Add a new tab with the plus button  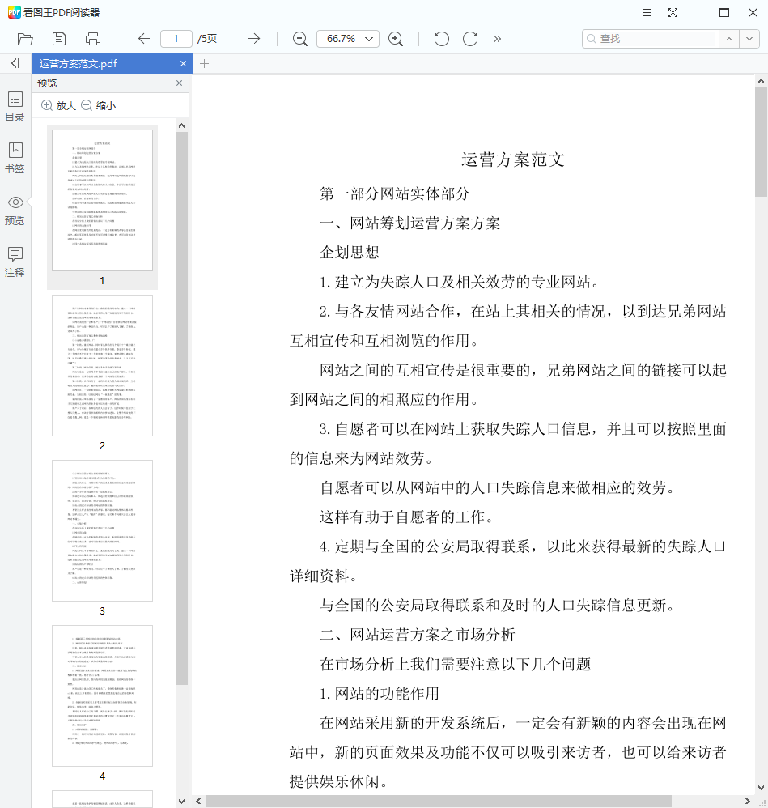[204, 63]
